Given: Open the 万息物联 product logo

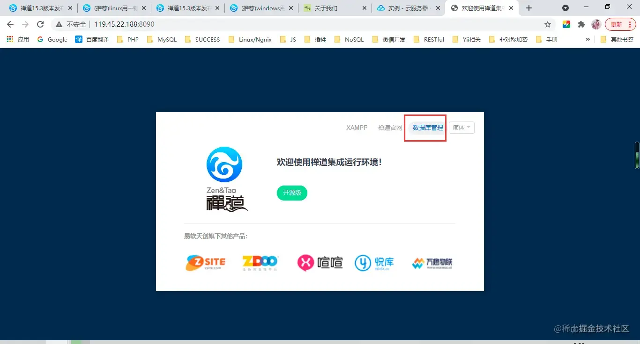Looking at the screenshot, I should coord(432,263).
